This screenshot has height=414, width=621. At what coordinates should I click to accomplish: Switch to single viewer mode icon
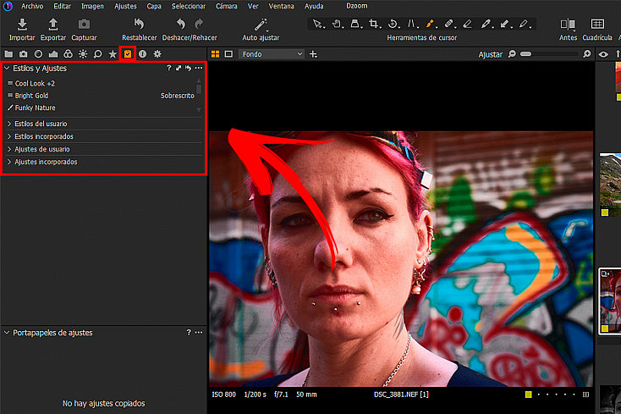point(228,54)
